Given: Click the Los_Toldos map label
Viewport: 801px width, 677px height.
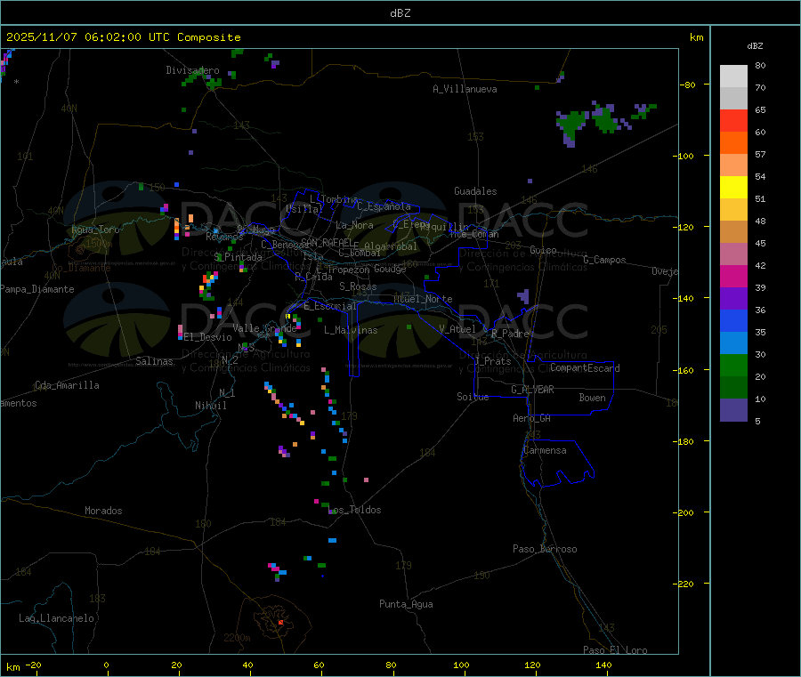Looking at the screenshot, I should click(356, 510).
